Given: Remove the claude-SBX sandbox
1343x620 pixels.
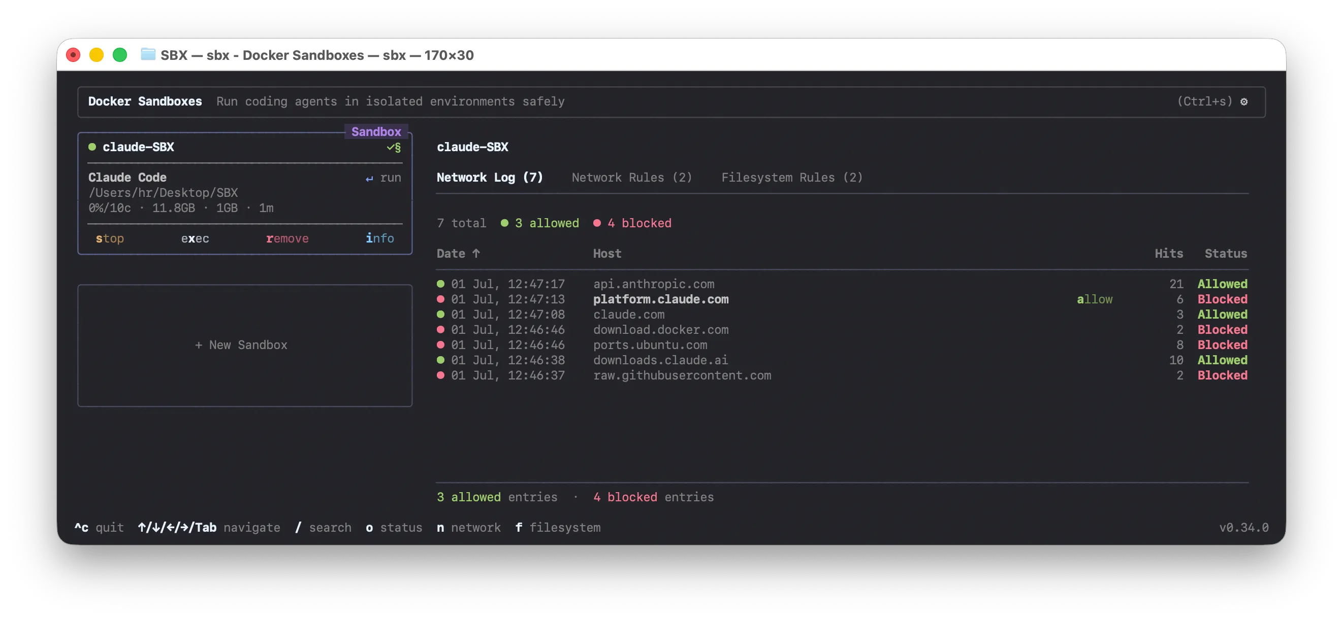Looking at the screenshot, I should click(287, 238).
